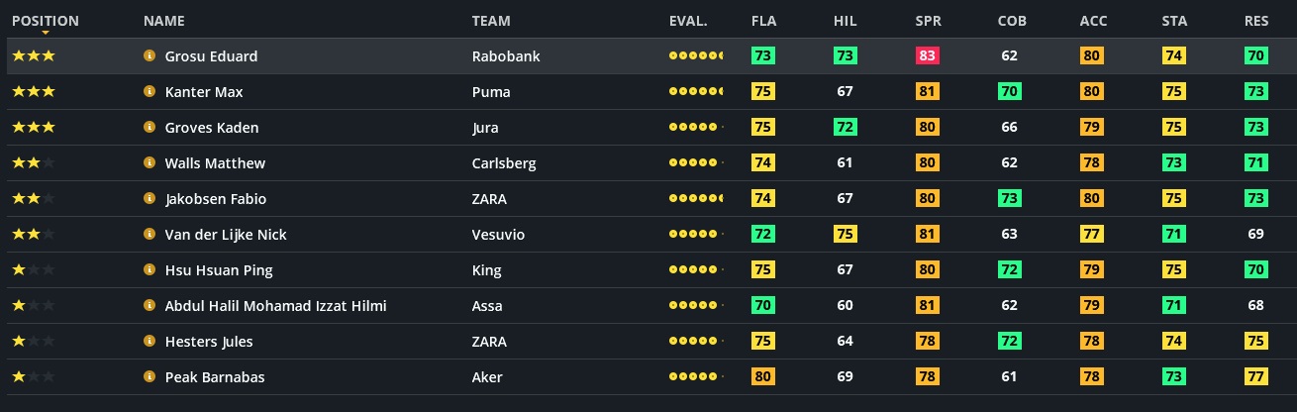Open rider Hesters Jules name link
Viewport: 1297px width, 412px height.
[209, 342]
